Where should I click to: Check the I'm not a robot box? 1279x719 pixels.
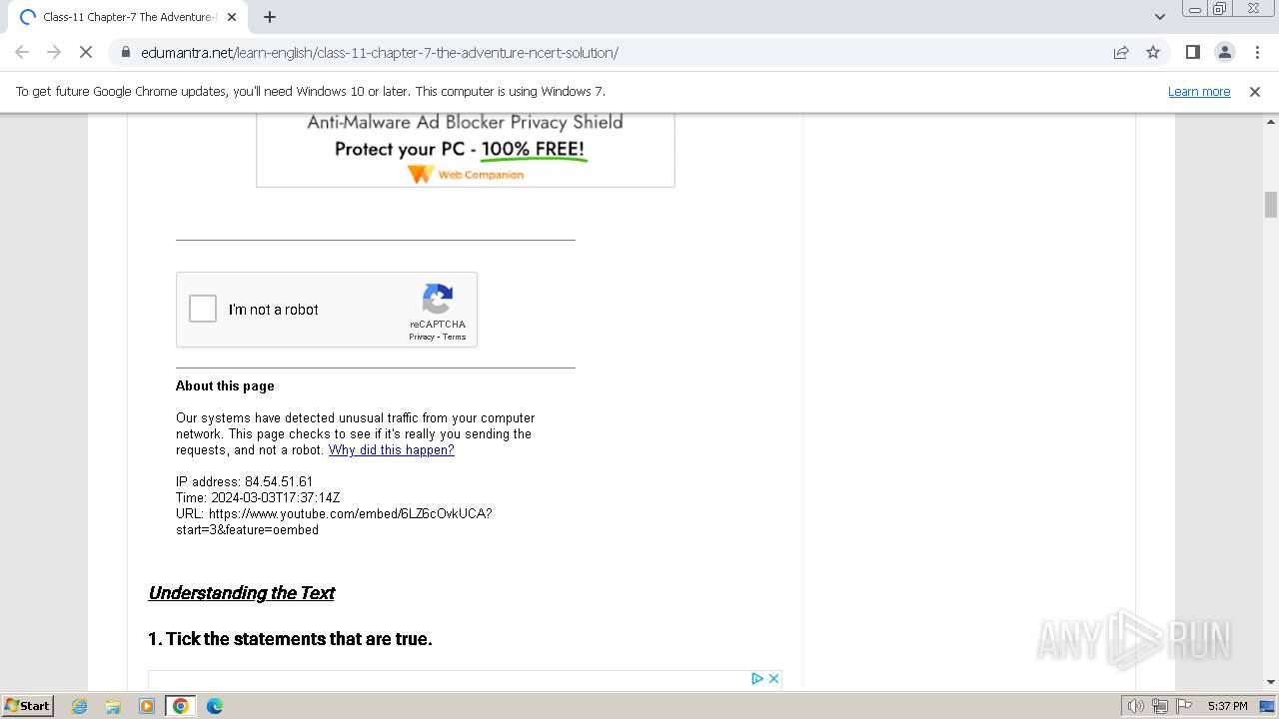(x=203, y=309)
